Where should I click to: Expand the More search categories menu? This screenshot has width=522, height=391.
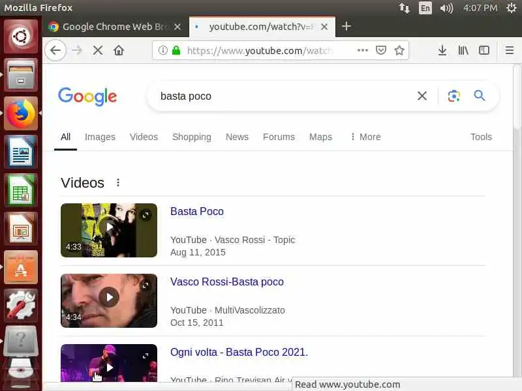[x=365, y=137]
